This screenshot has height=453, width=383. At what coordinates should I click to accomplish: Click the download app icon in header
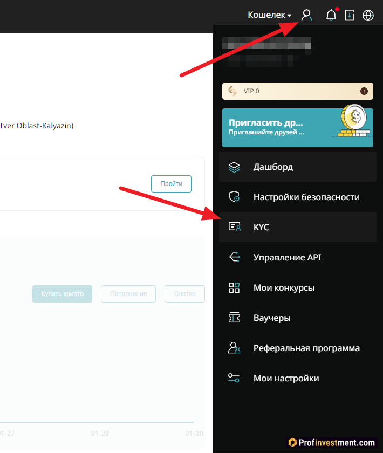(350, 15)
